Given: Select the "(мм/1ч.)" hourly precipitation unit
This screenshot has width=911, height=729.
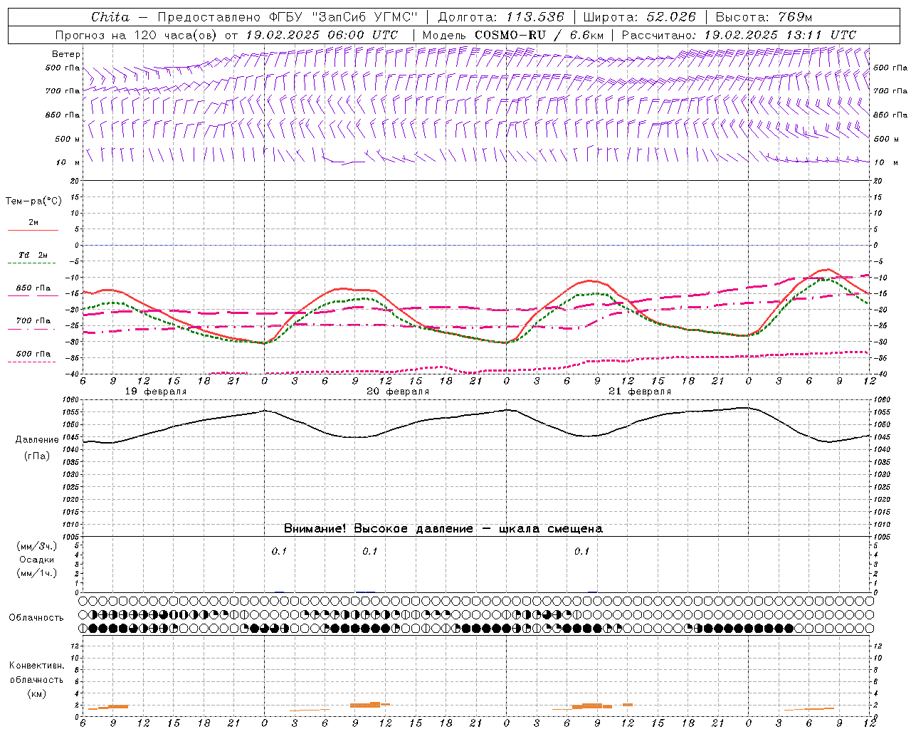Looking at the screenshot, I should click(37, 573).
